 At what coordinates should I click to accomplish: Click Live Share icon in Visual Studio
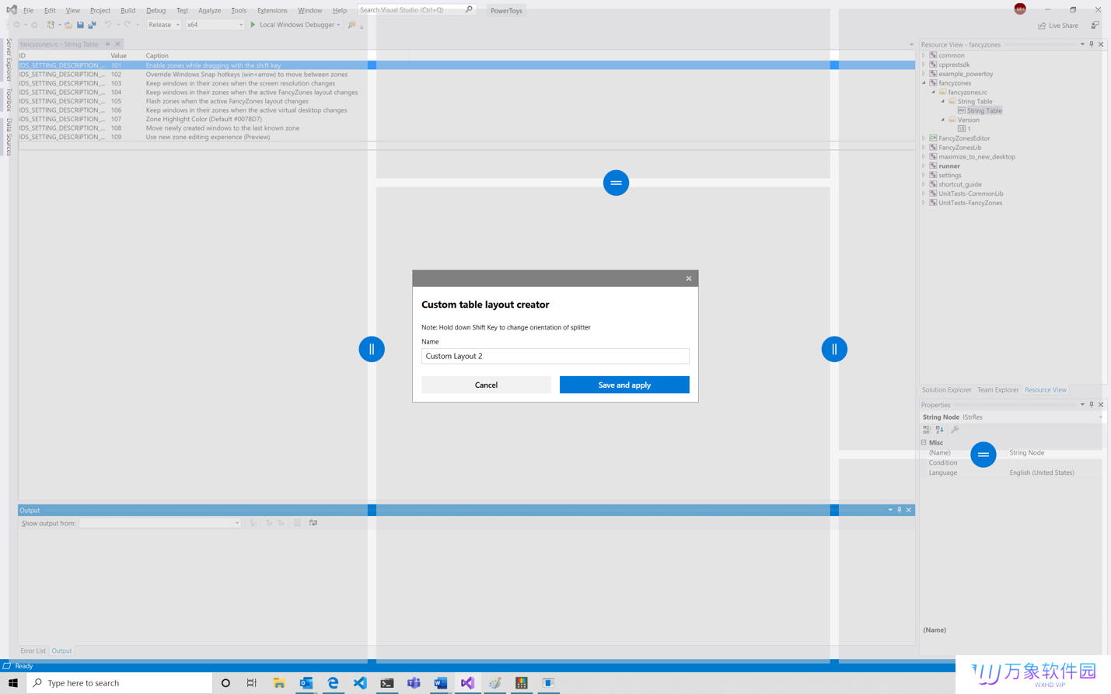point(1042,26)
